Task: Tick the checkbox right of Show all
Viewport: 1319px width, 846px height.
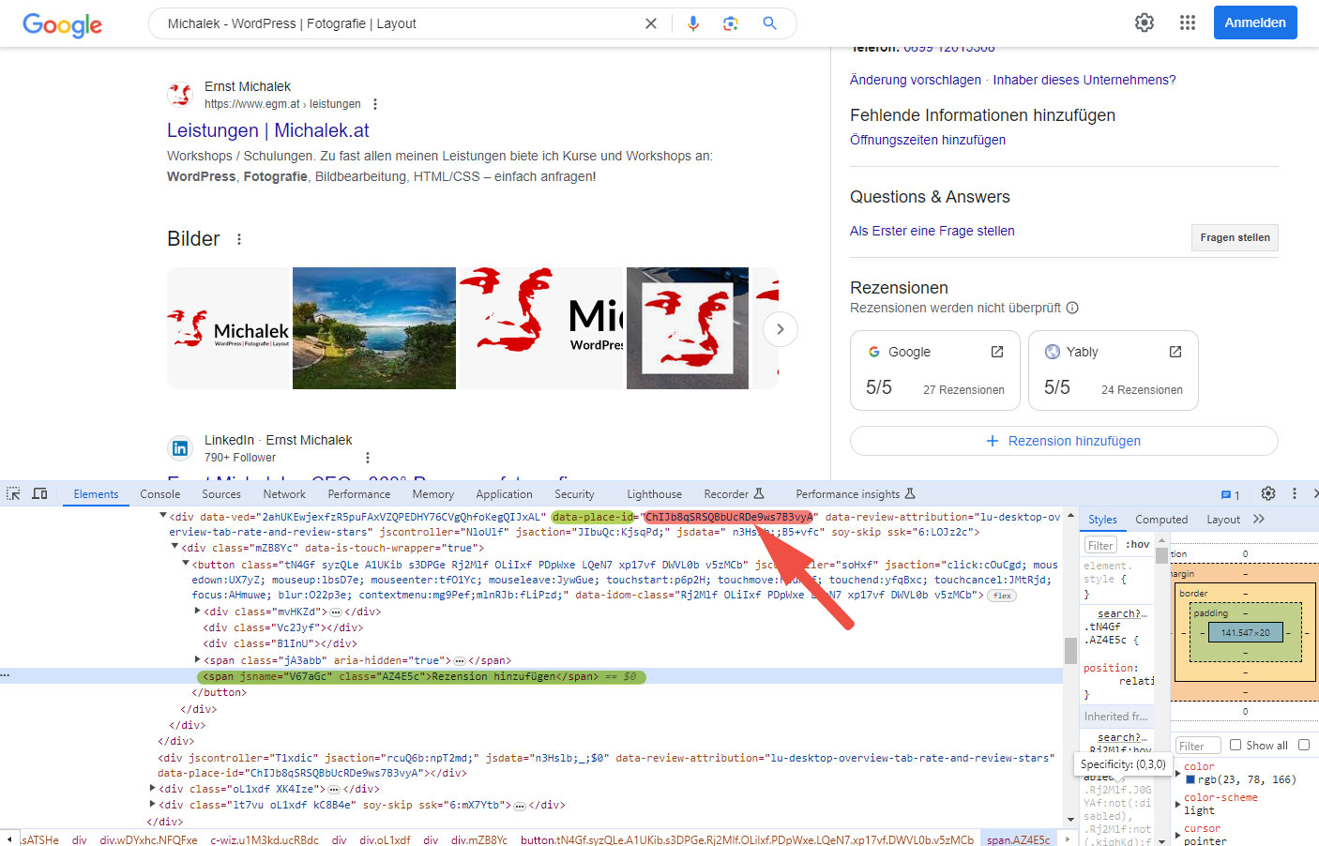Action: point(1304,745)
